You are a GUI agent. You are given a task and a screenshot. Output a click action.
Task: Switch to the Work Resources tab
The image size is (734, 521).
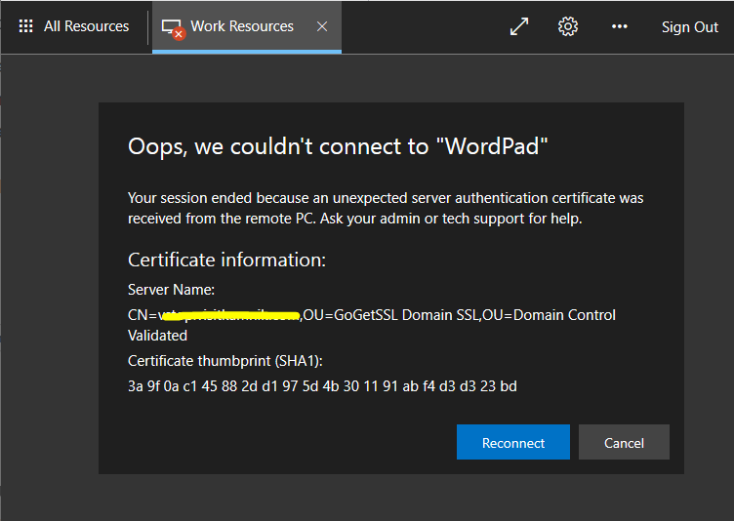[x=247, y=26]
